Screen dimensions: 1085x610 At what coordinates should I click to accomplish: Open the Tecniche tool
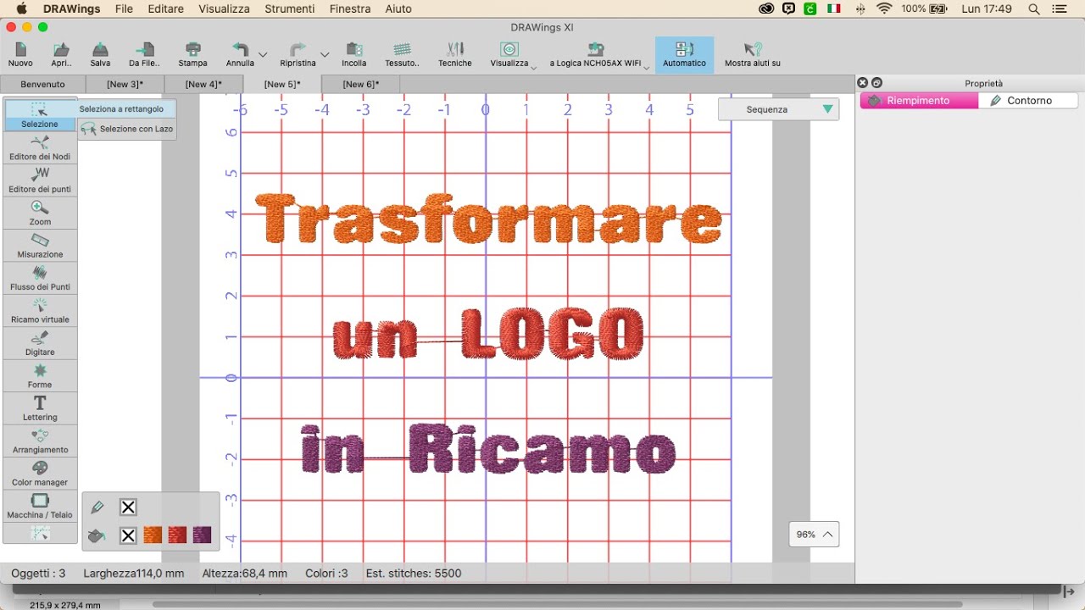(455, 55)
